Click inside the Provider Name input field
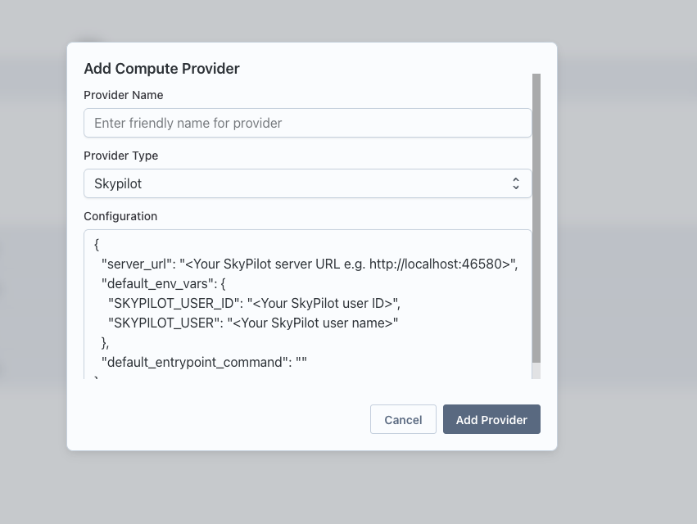The image size is (697, 524). click(x=307, y=123)
